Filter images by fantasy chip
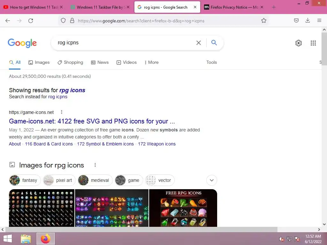This screenshot has width=327, height=245. (x=25, y=180)
